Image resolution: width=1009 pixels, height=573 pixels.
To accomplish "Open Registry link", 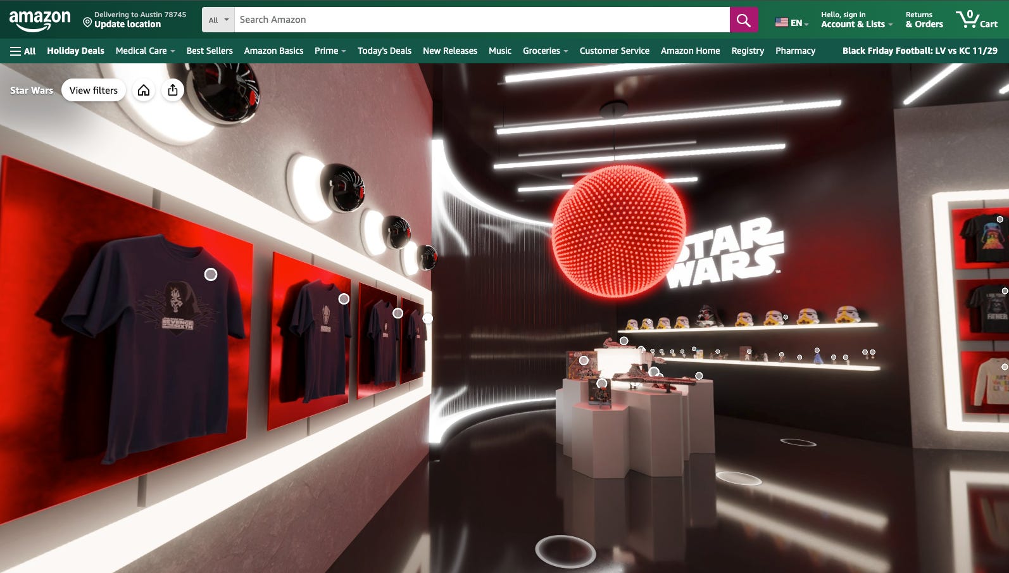I will coord(748,51).
